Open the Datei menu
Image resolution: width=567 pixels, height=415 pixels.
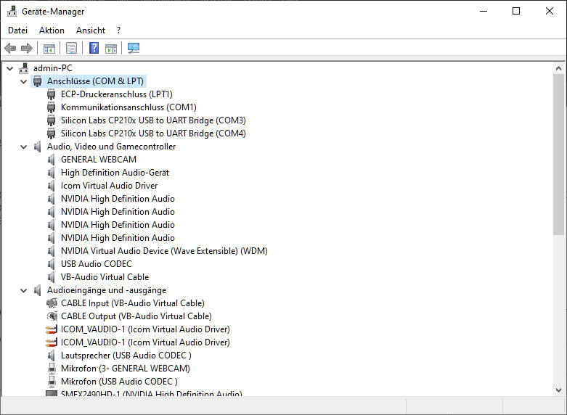pos(17,30)
